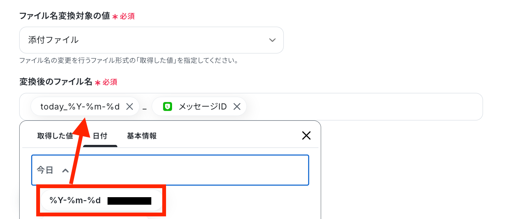Select the %Y-%m-%d date format option
526x219 pixels.
[101, 201]
